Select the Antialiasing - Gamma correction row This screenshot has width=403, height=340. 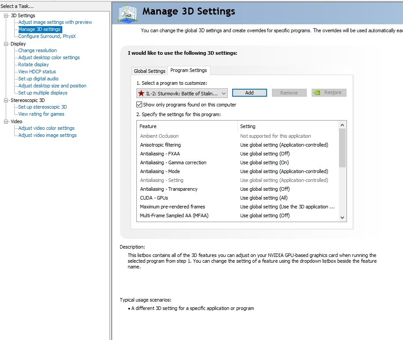pyautogui.click(x=238, y=162)
